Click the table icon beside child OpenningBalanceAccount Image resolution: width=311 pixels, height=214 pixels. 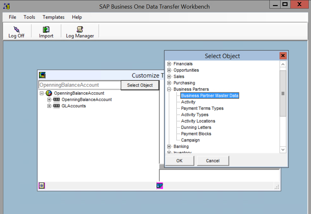click(x=56, y=99)
